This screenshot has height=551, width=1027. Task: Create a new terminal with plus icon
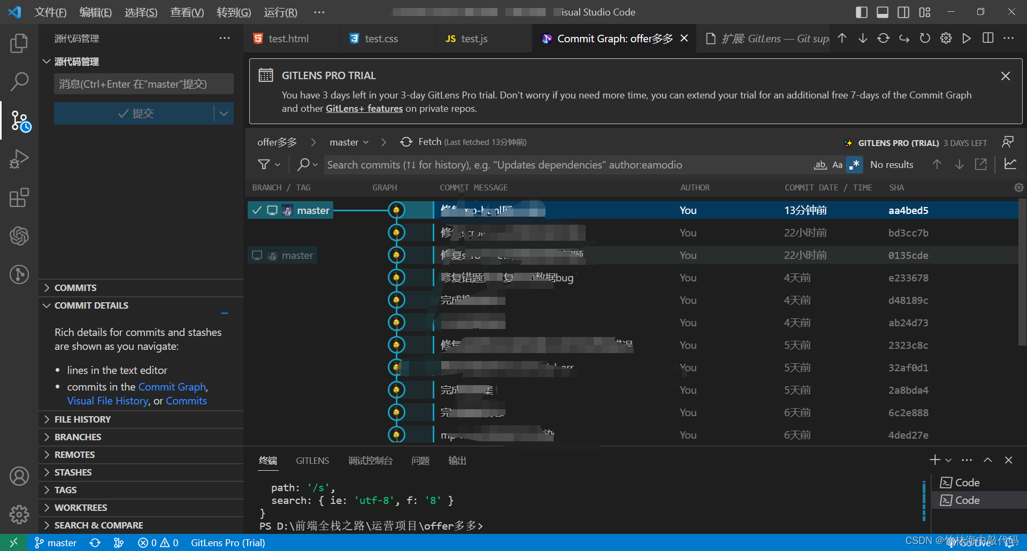click(x=935, y=460)
